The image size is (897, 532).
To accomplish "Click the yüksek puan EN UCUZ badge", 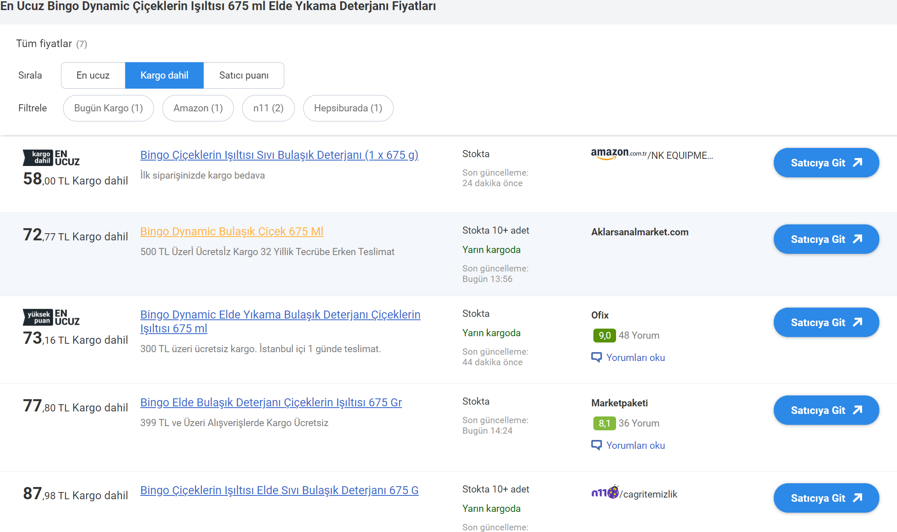I will click(x=51, y=317).
